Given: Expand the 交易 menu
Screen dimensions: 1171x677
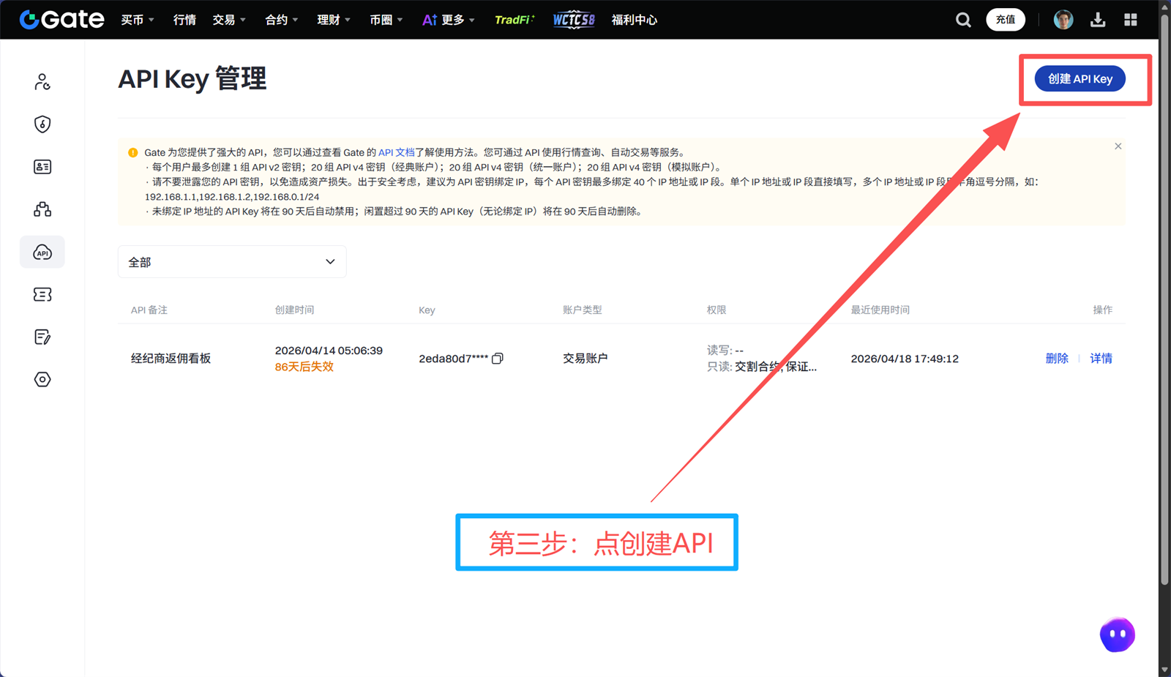Looking at the screenshot, I should point(229,20).
